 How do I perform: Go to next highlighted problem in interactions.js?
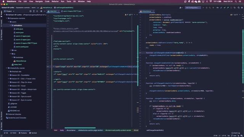[242, 14]
